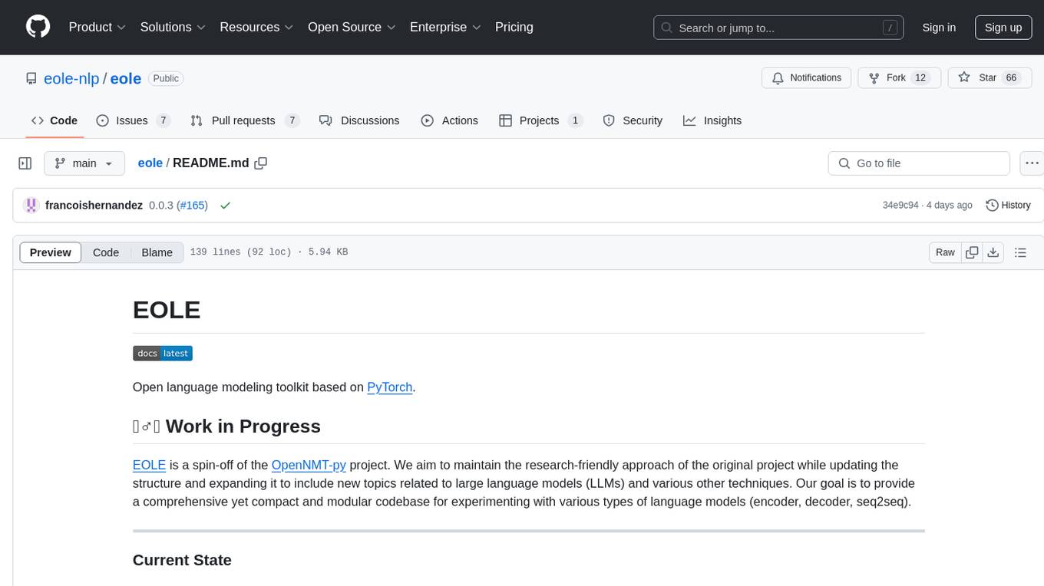1044x586 pixels.
Task: Open more file actions ellipsis menu
Action: tap(1032, 163)
